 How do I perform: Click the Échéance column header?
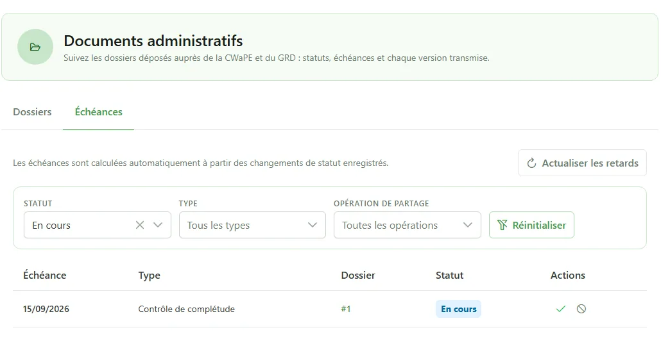(45, 276)
